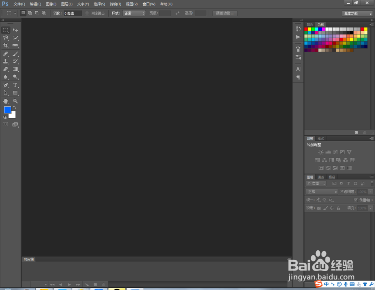
Task: Click the timeline play button
Action: 69,284
